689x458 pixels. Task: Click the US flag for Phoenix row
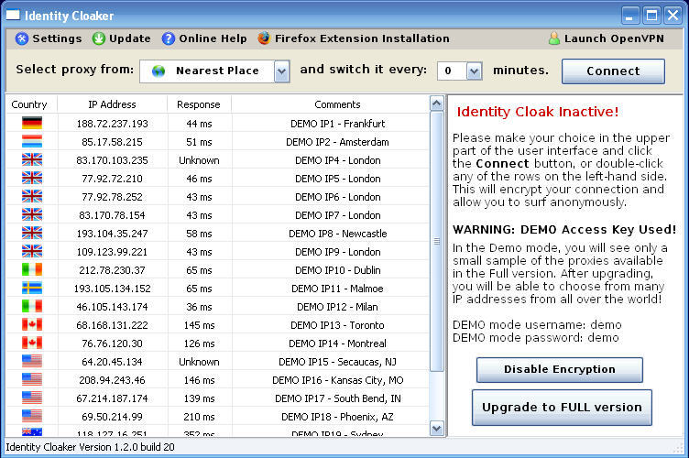pos(32,416)
